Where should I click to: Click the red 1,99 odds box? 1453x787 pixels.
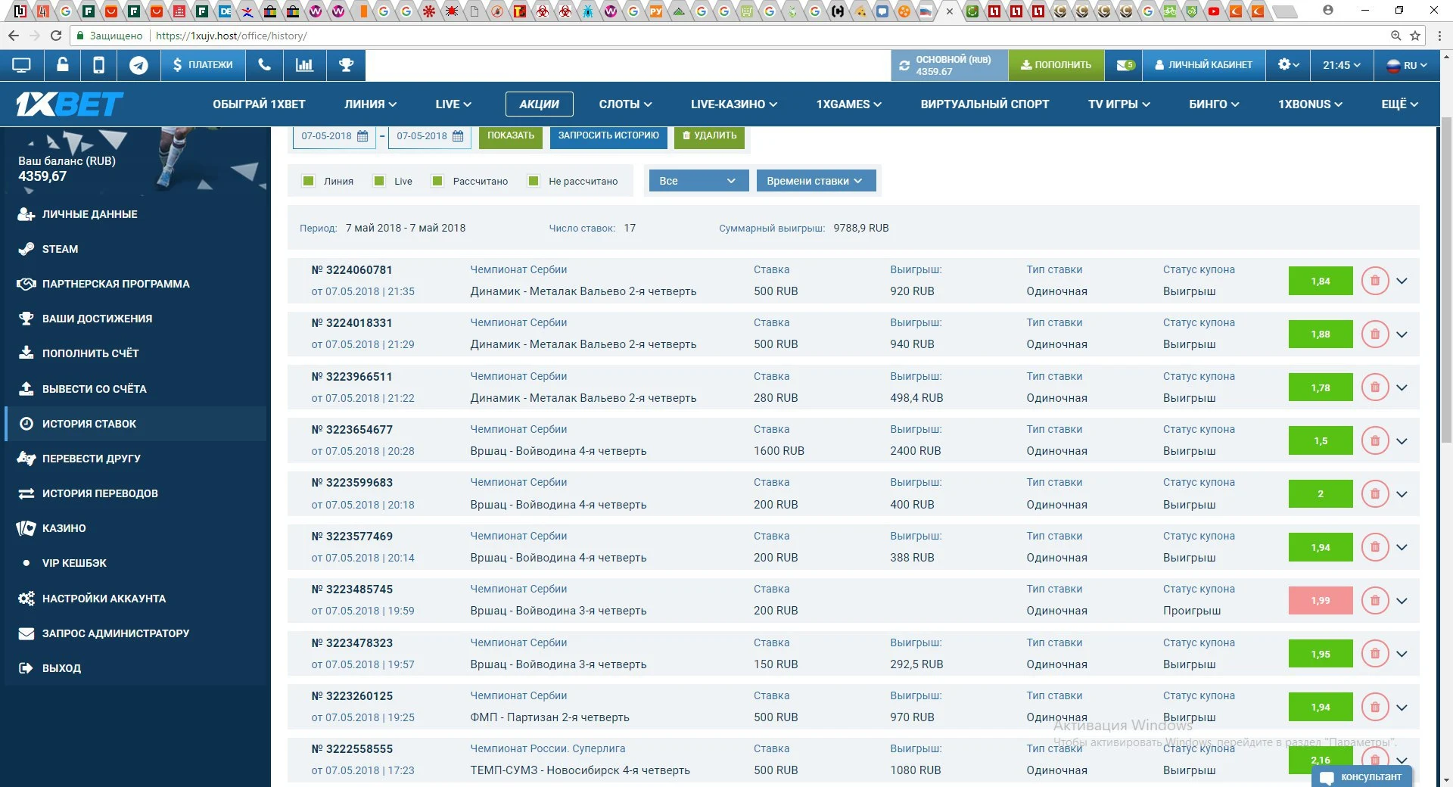tap(1321, 600)
